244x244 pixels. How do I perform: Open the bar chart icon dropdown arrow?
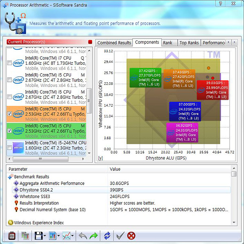pos(59,235)
